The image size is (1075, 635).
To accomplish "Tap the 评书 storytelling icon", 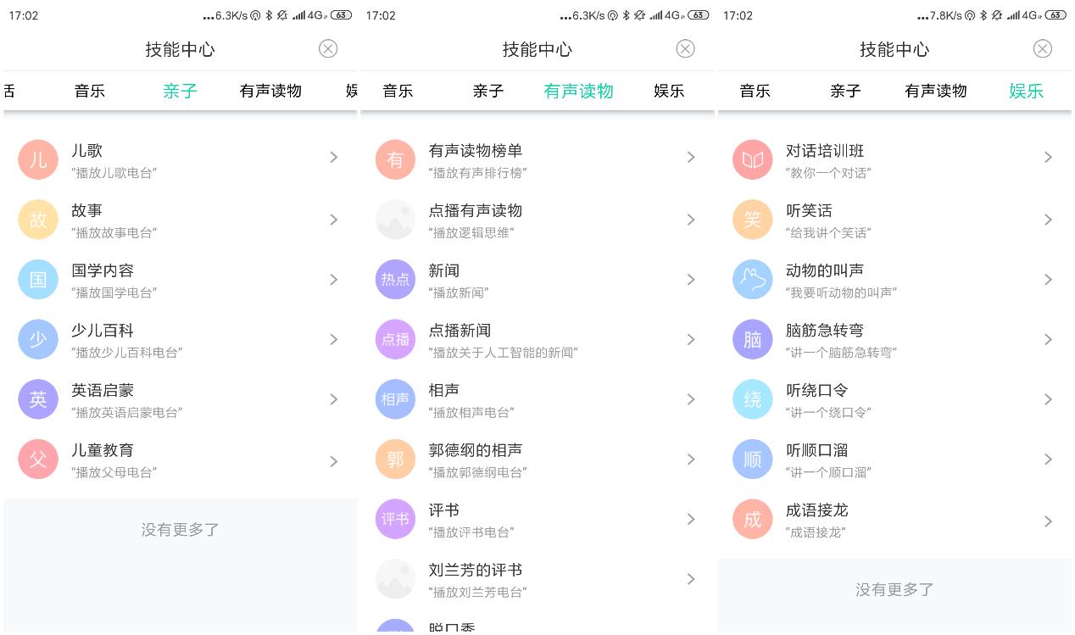I will point(395,519).
